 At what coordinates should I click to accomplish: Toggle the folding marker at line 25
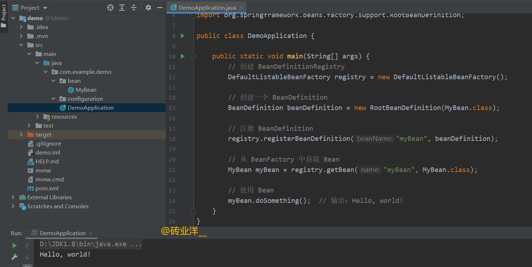(x=194, y=211)
